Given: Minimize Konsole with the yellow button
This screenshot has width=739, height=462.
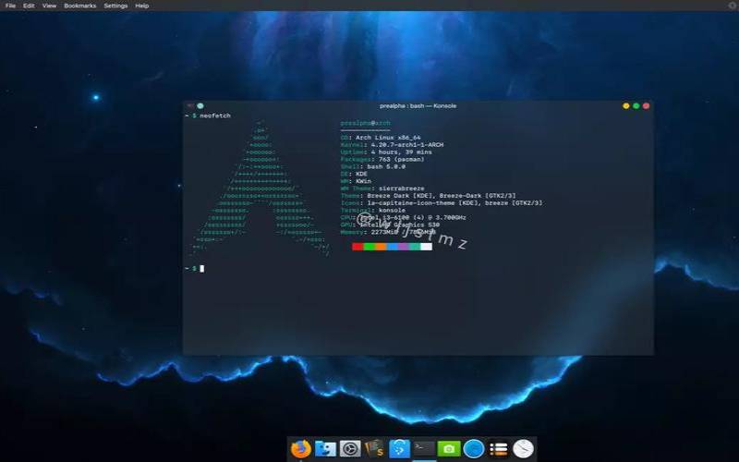Looking at the screenshot, I should [x=626, y=106].
